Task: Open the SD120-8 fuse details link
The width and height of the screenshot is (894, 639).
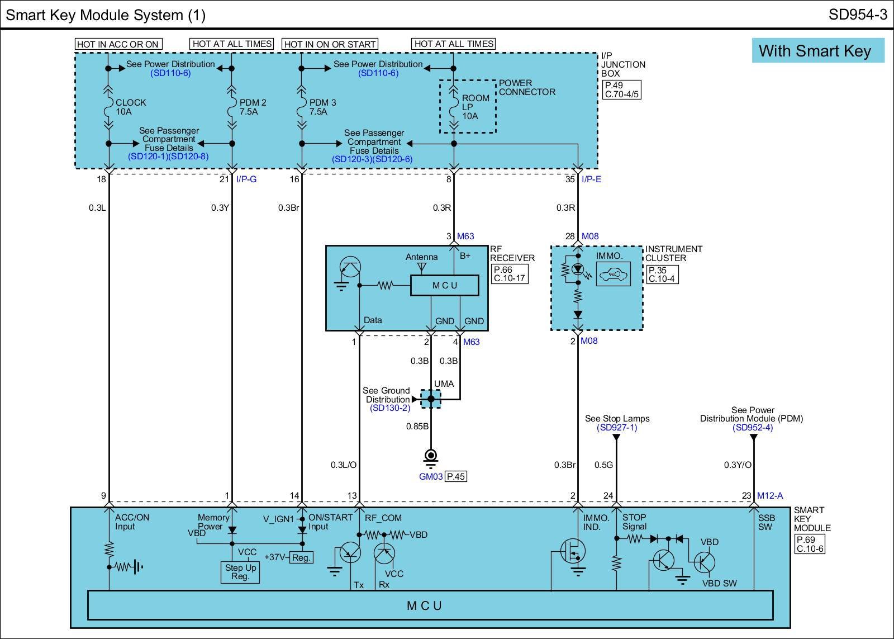Action: (x=188, y=157)
